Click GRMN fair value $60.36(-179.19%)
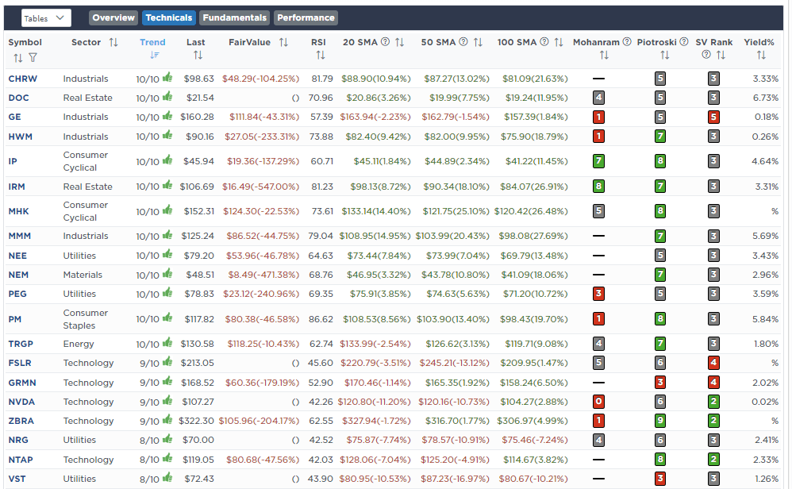 click(x=262, y=383)
